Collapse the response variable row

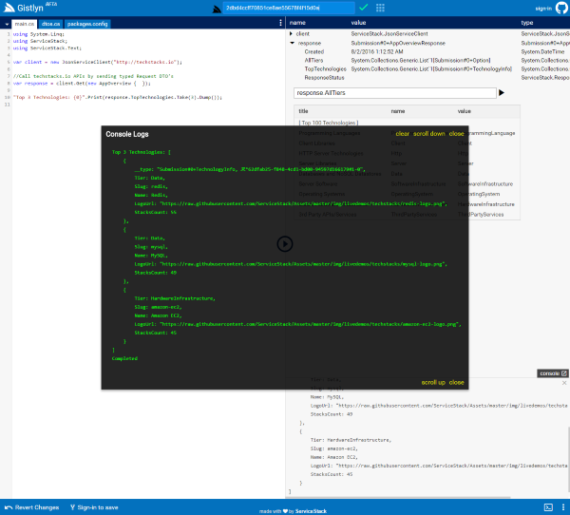coord(292,43)
